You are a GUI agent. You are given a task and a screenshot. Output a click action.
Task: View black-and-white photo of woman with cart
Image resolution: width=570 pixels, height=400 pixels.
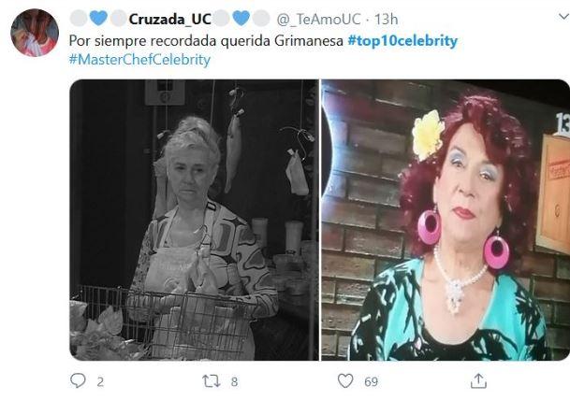(194, 220)
